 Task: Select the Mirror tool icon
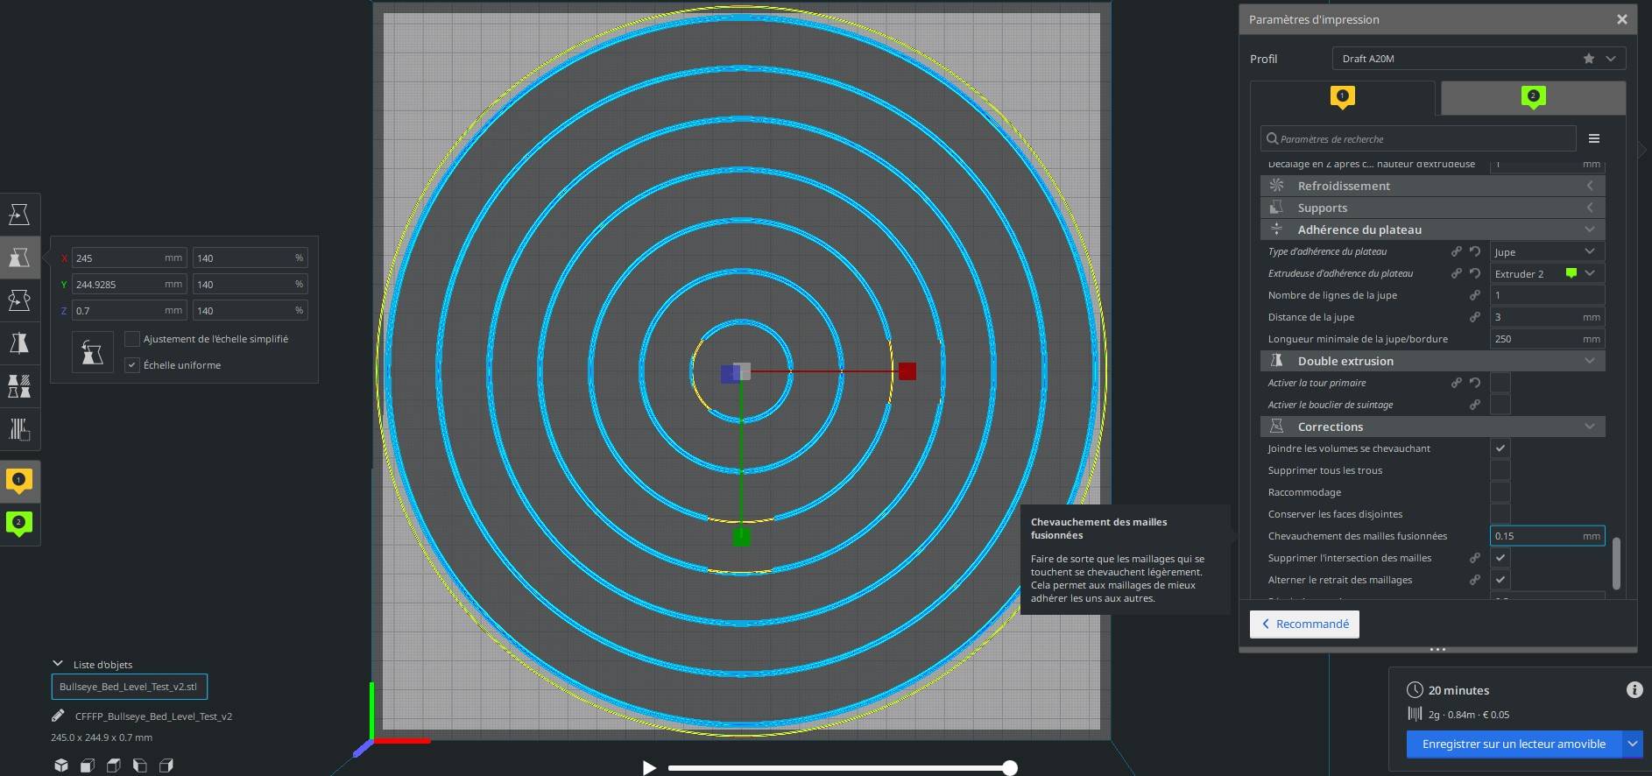(x=19, y=343)
